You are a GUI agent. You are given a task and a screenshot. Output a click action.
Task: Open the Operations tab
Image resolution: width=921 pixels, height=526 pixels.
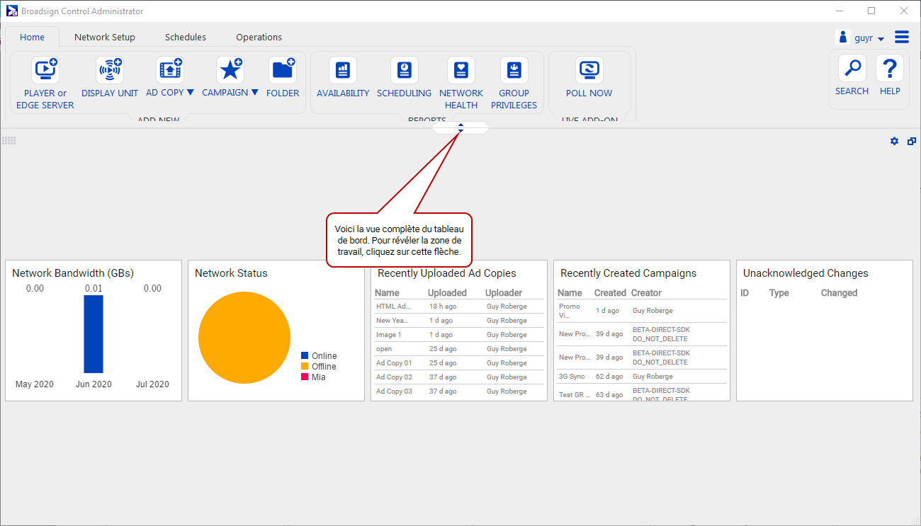[259, 37]
